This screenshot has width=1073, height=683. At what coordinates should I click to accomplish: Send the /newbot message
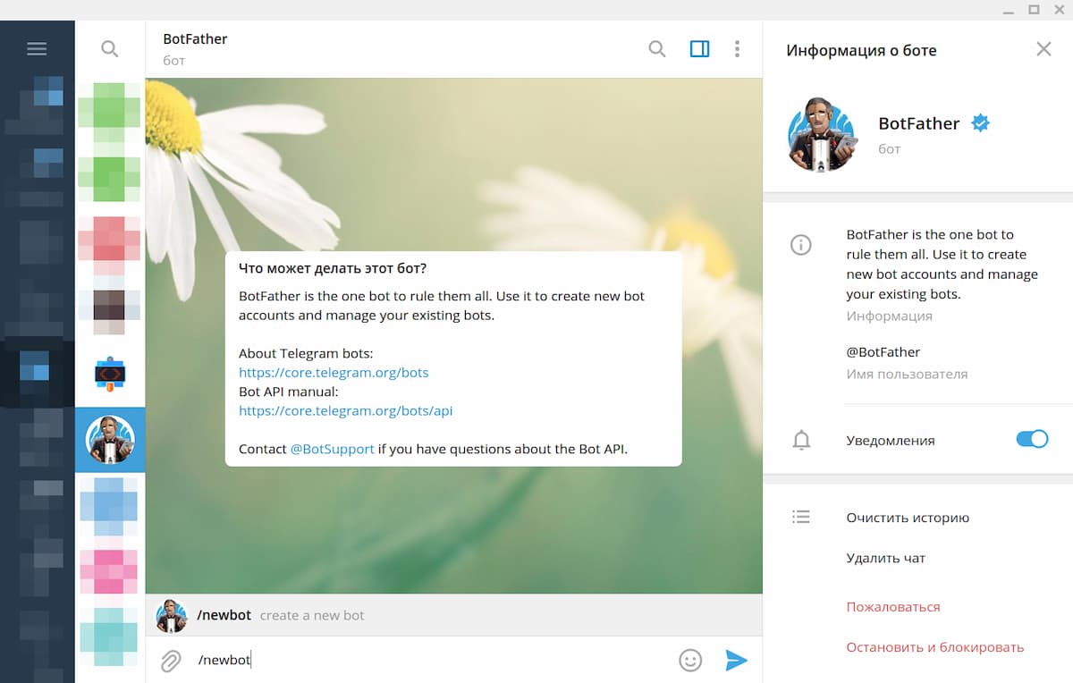[736, 661]
